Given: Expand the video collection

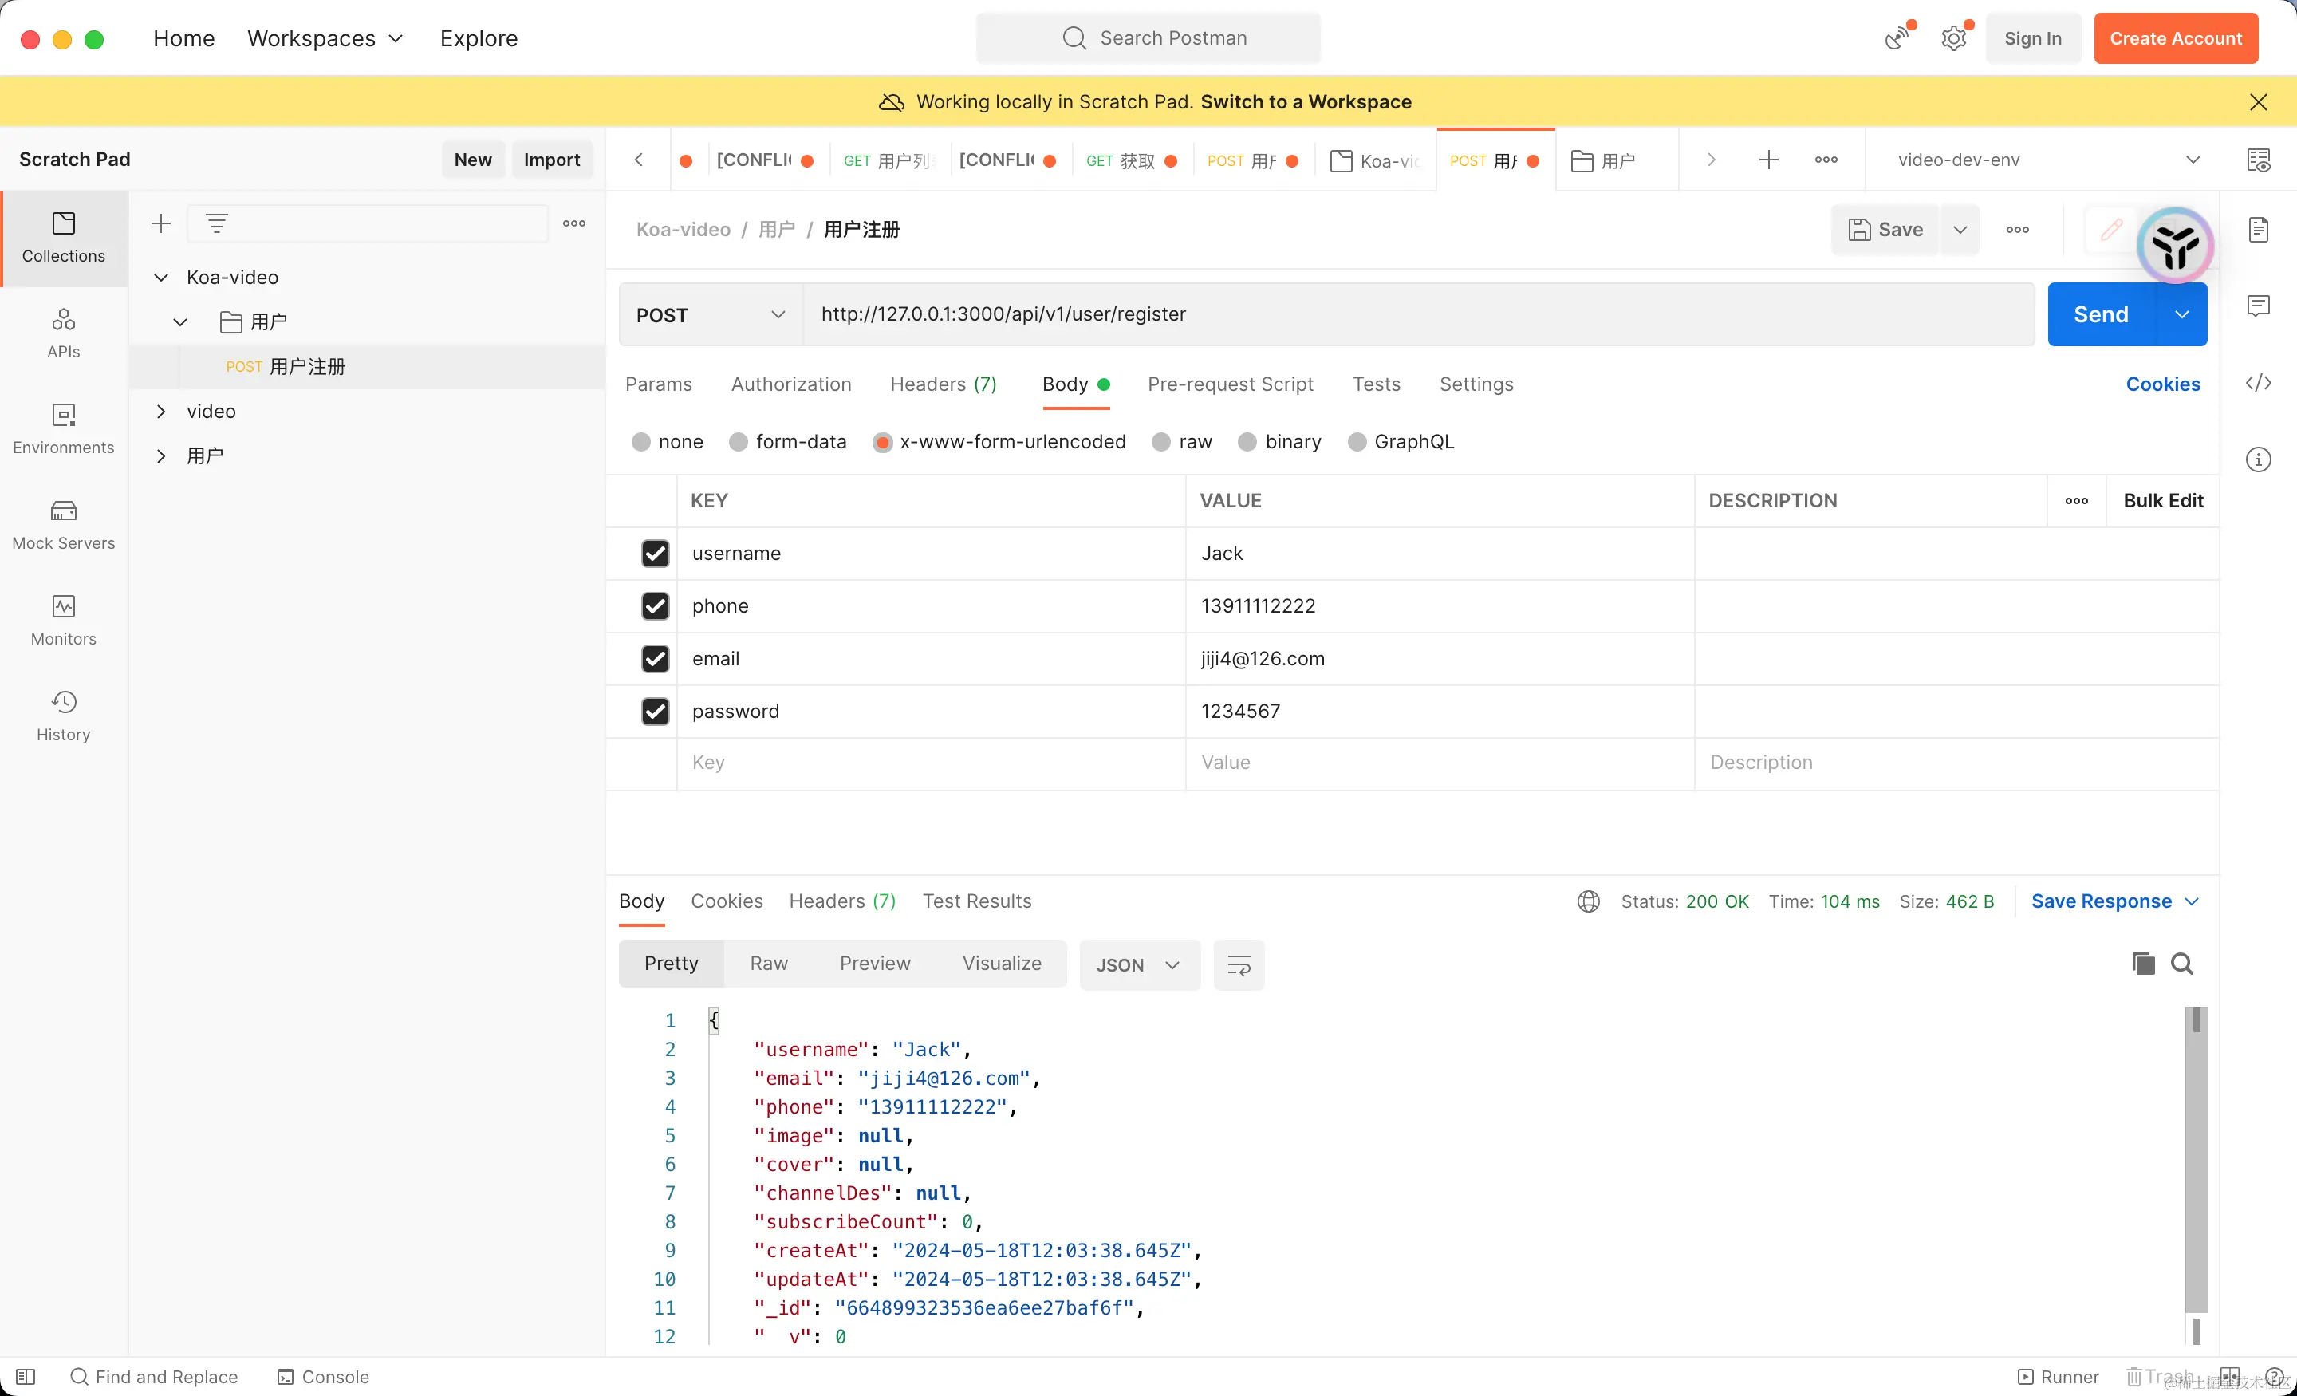Looking at the screenshot, I should 161,412.
